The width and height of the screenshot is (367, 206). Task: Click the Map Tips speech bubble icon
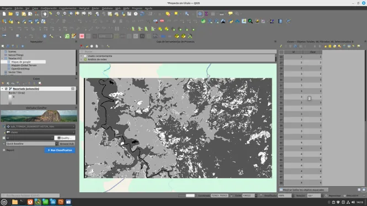tap(231, 14)
